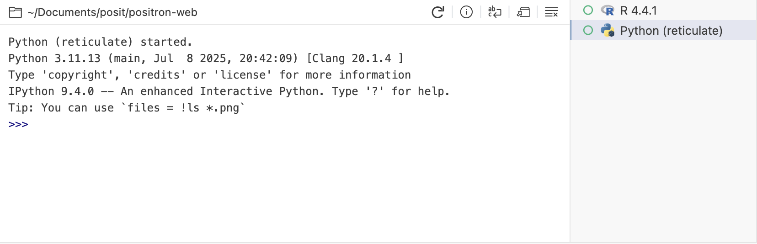The image size is (757, 244).
Task: Select the Python (reticulate) session
Action: click(671, 31)
